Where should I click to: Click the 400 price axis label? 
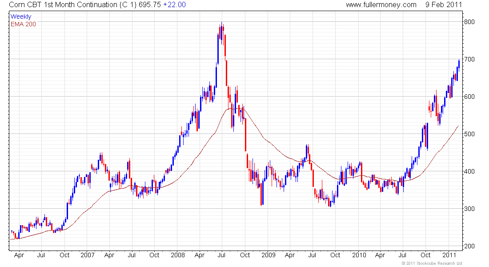point(469,171)
